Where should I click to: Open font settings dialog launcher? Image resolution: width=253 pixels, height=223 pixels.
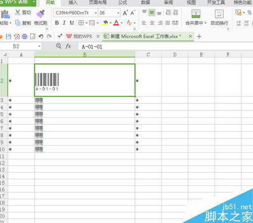pos(135,29)
